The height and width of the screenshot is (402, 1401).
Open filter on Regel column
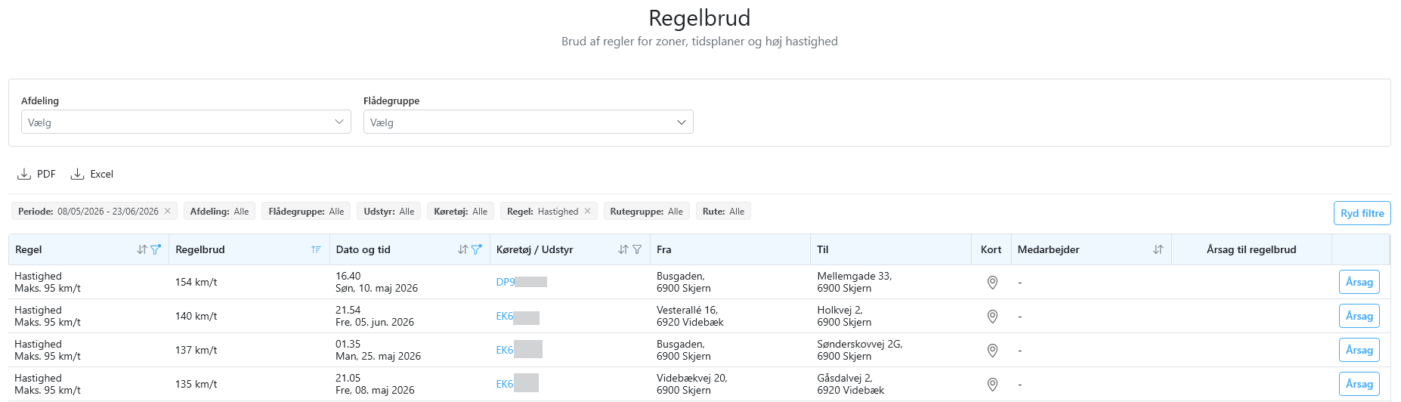156,249
